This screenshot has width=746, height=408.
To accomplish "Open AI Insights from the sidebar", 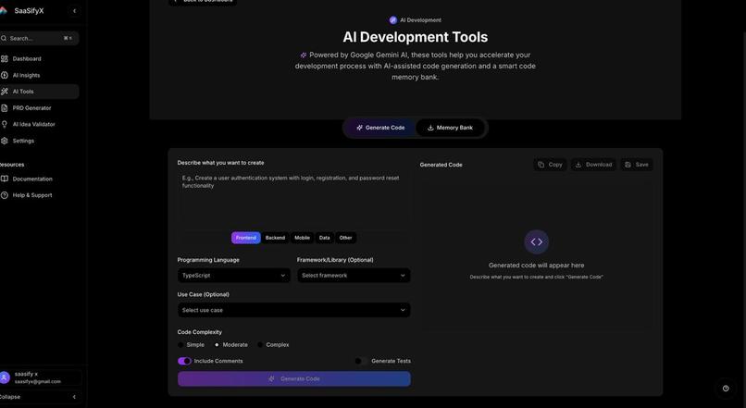I will click(40, 75).
